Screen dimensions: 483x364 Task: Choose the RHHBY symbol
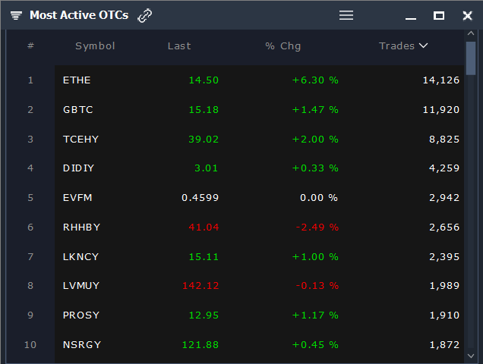click(81, 227)
